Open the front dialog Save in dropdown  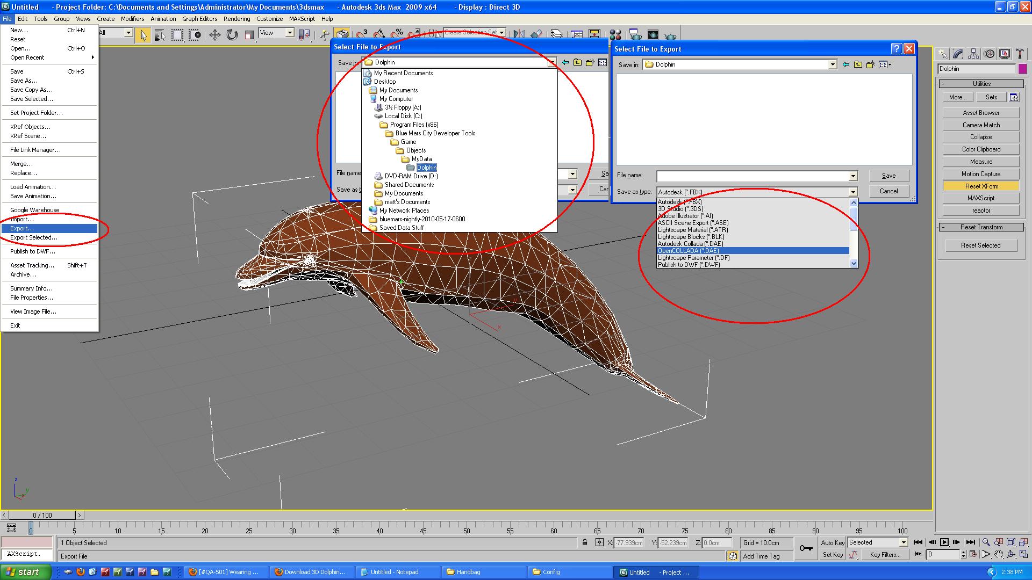click(x=832, y=64)
